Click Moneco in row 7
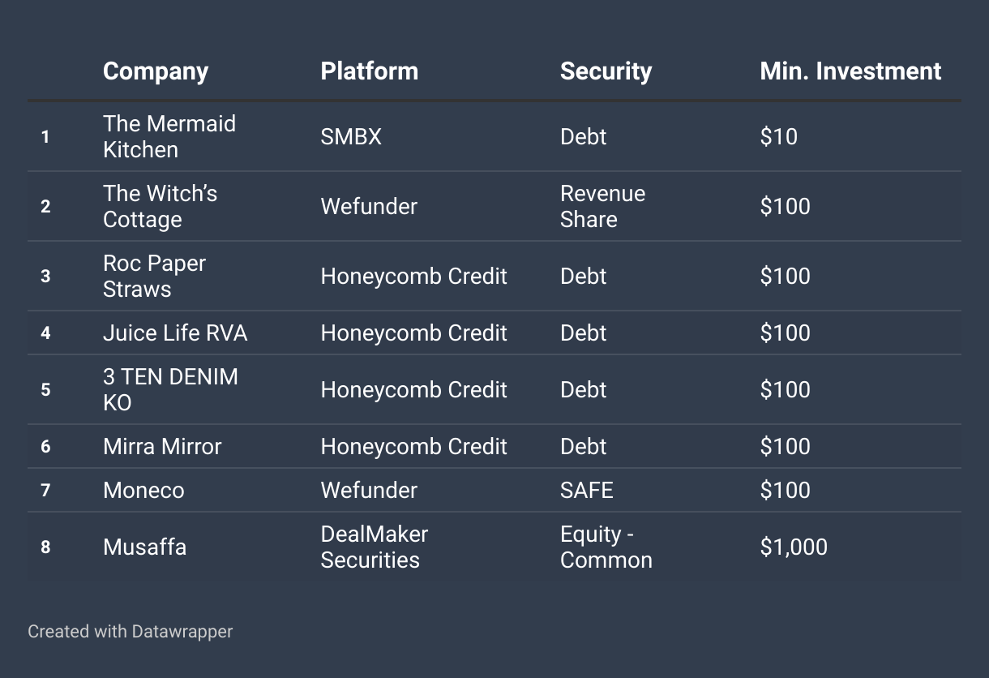 click(143, 490)
